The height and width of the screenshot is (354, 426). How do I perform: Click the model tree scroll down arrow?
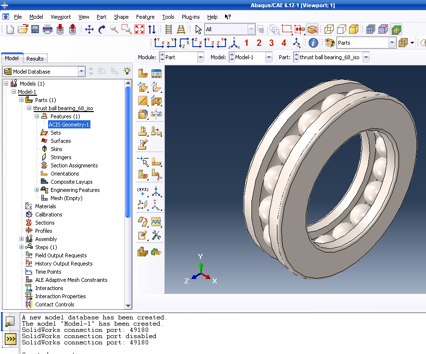click(x=128, y=306)
